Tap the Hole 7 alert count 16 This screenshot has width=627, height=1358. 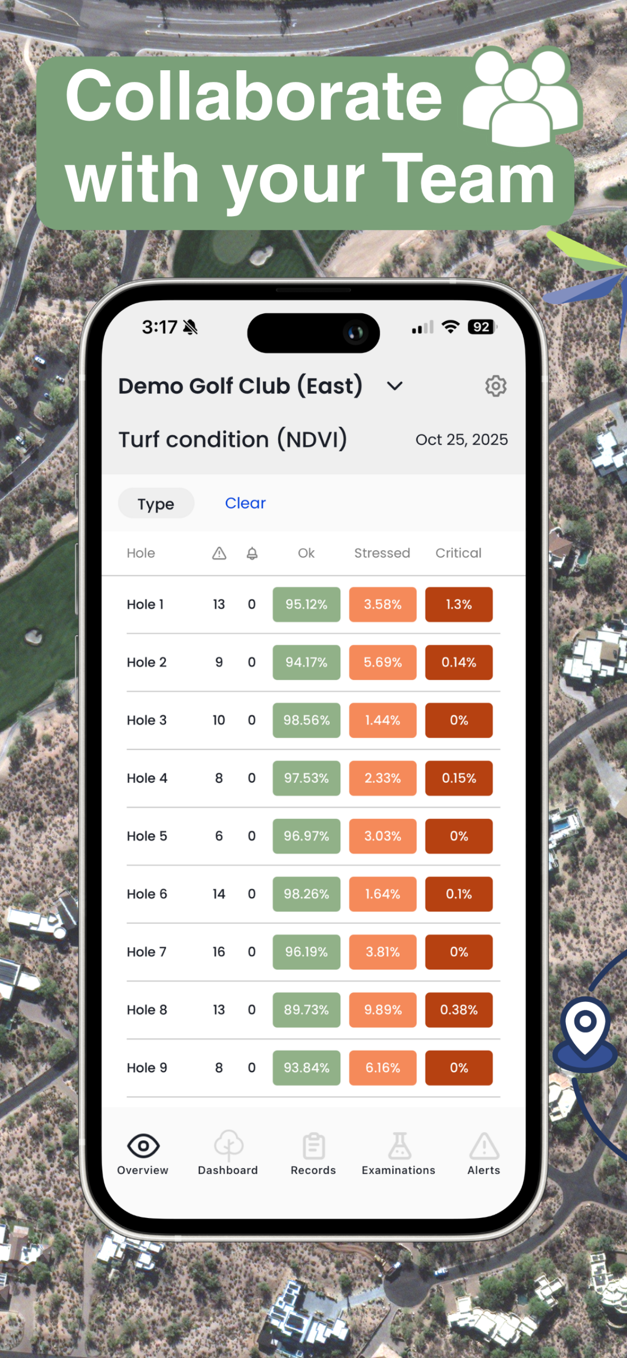tap(219, 952)
